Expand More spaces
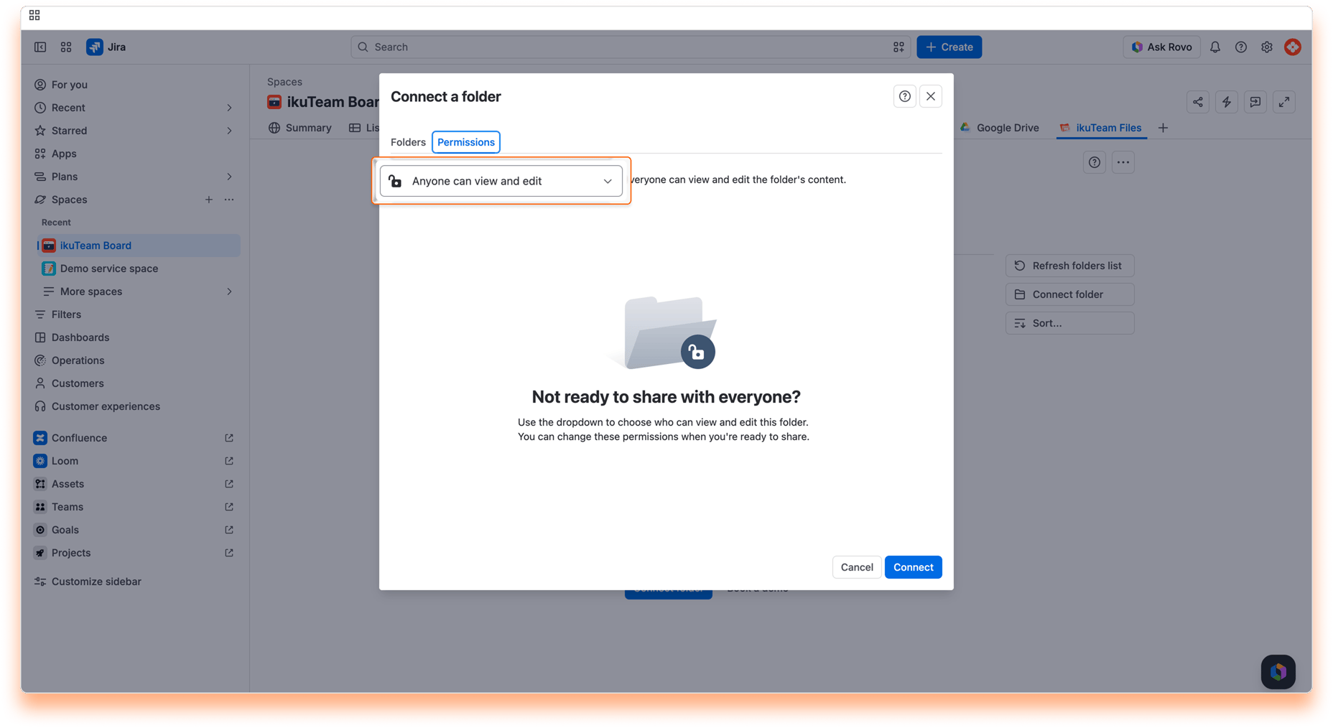The image size is (1333, 728). 229,291
